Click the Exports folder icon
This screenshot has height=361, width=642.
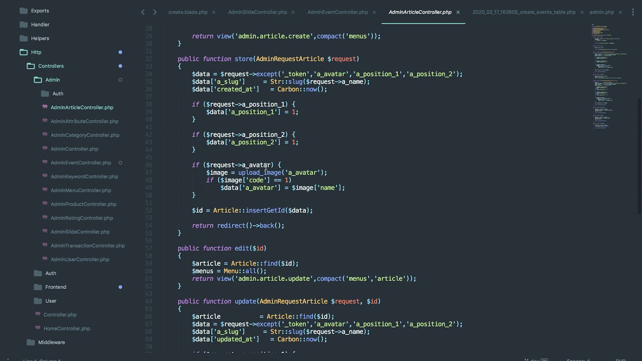pos(24,11)
